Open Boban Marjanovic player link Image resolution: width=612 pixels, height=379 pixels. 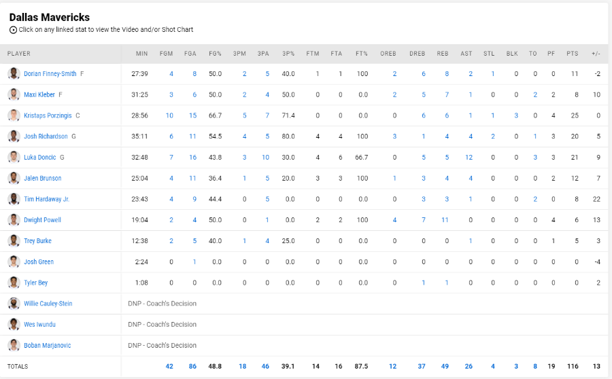(x=47, y=345)
